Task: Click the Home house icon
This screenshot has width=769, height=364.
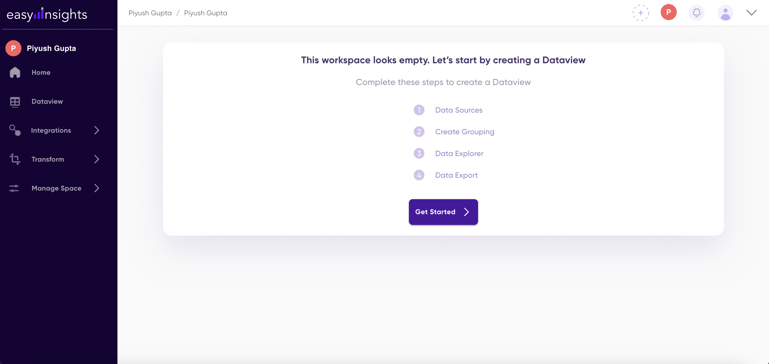Action: coord(15,72)
